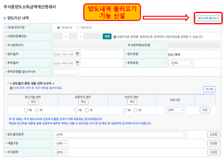Expand the 주식종류 dropdown
Screen dimensions: 224x160
point(61,152)
